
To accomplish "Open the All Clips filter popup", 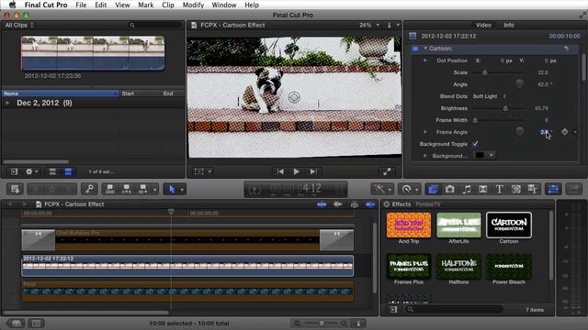I will click(19, 25).
